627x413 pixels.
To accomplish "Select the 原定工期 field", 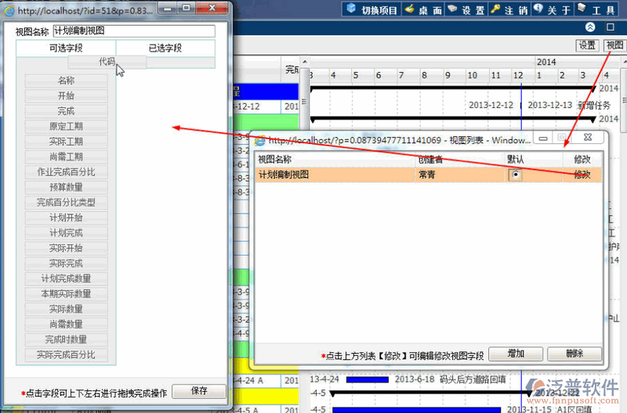I will click(x=66, y=127).
